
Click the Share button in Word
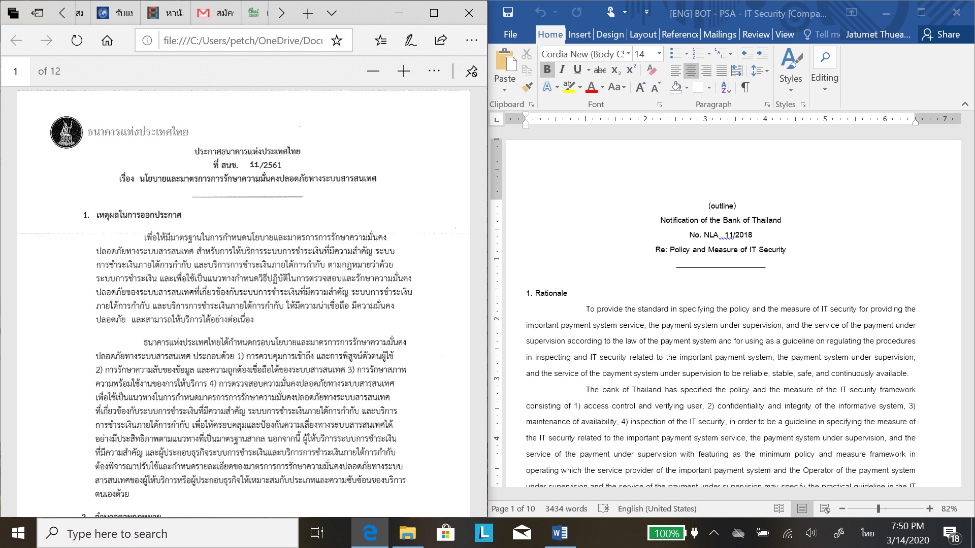pyautogui.click(x=941, y=35)
